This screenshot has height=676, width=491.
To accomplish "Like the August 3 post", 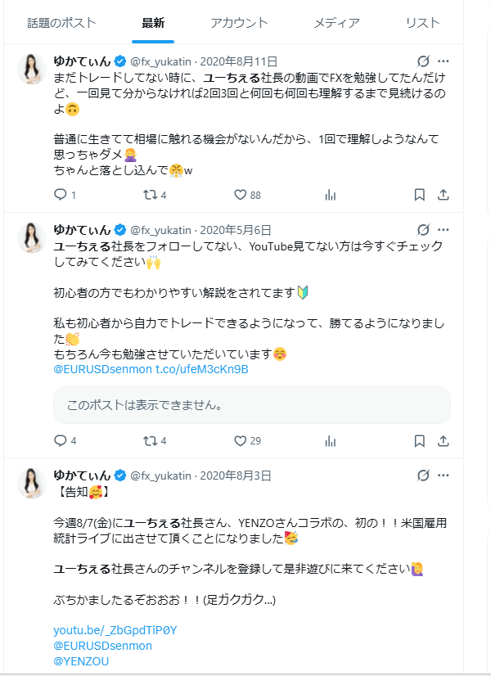I will (x=241, y=673).
